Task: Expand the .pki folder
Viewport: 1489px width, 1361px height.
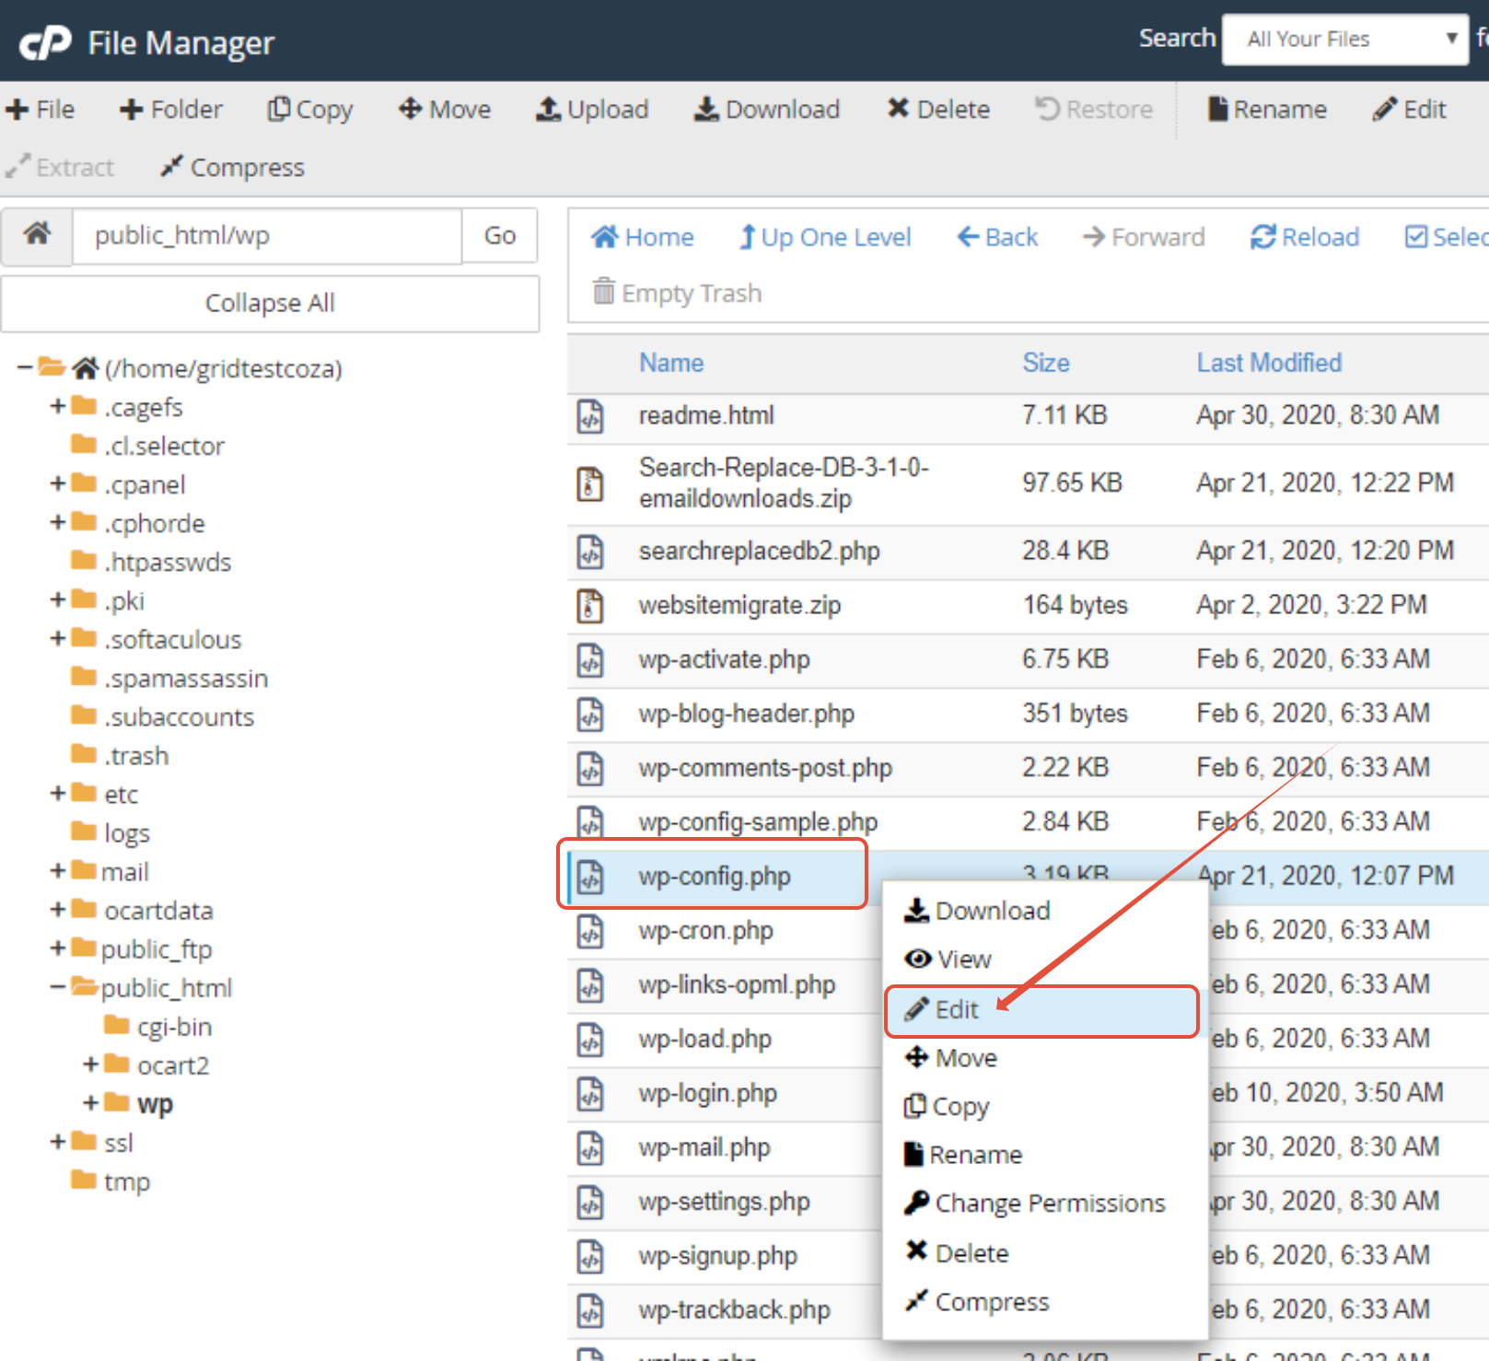Action: pos(58,599)
